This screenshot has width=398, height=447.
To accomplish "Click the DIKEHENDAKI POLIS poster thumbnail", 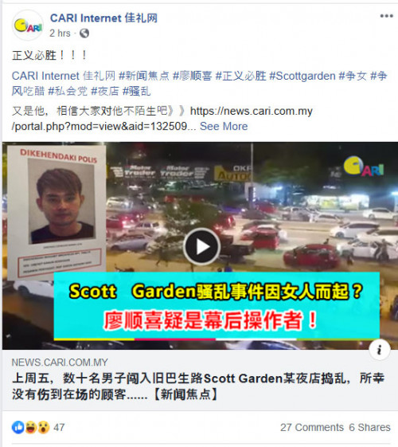I will (x=57, y=213).
